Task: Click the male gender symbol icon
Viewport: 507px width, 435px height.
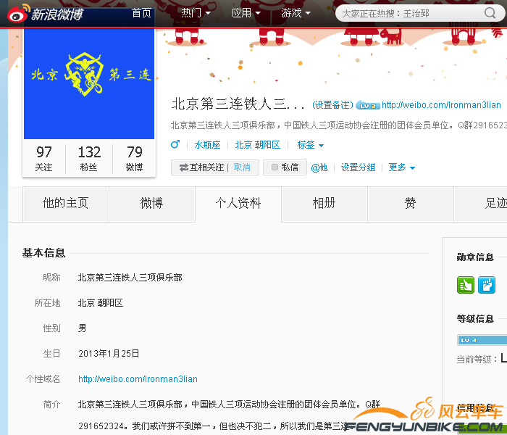Action: [175, 144]
